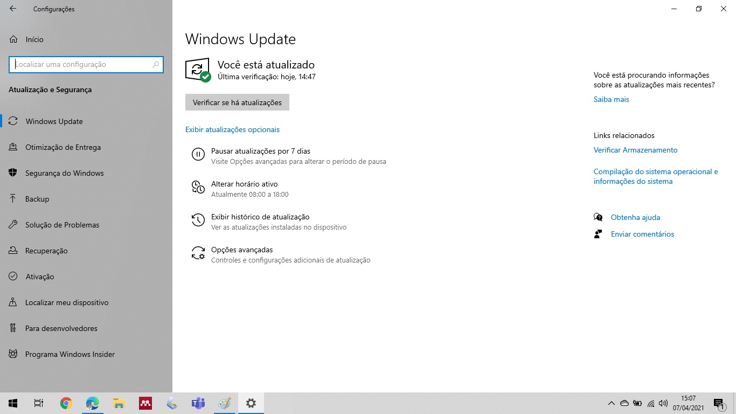Click the pause updates icon
736x414 pixels.
point(198,155)
